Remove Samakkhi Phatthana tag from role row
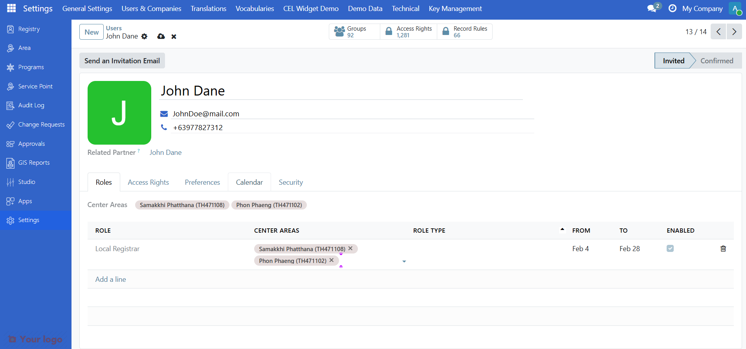This screenshot has height=349, width=746. [350, 248]
